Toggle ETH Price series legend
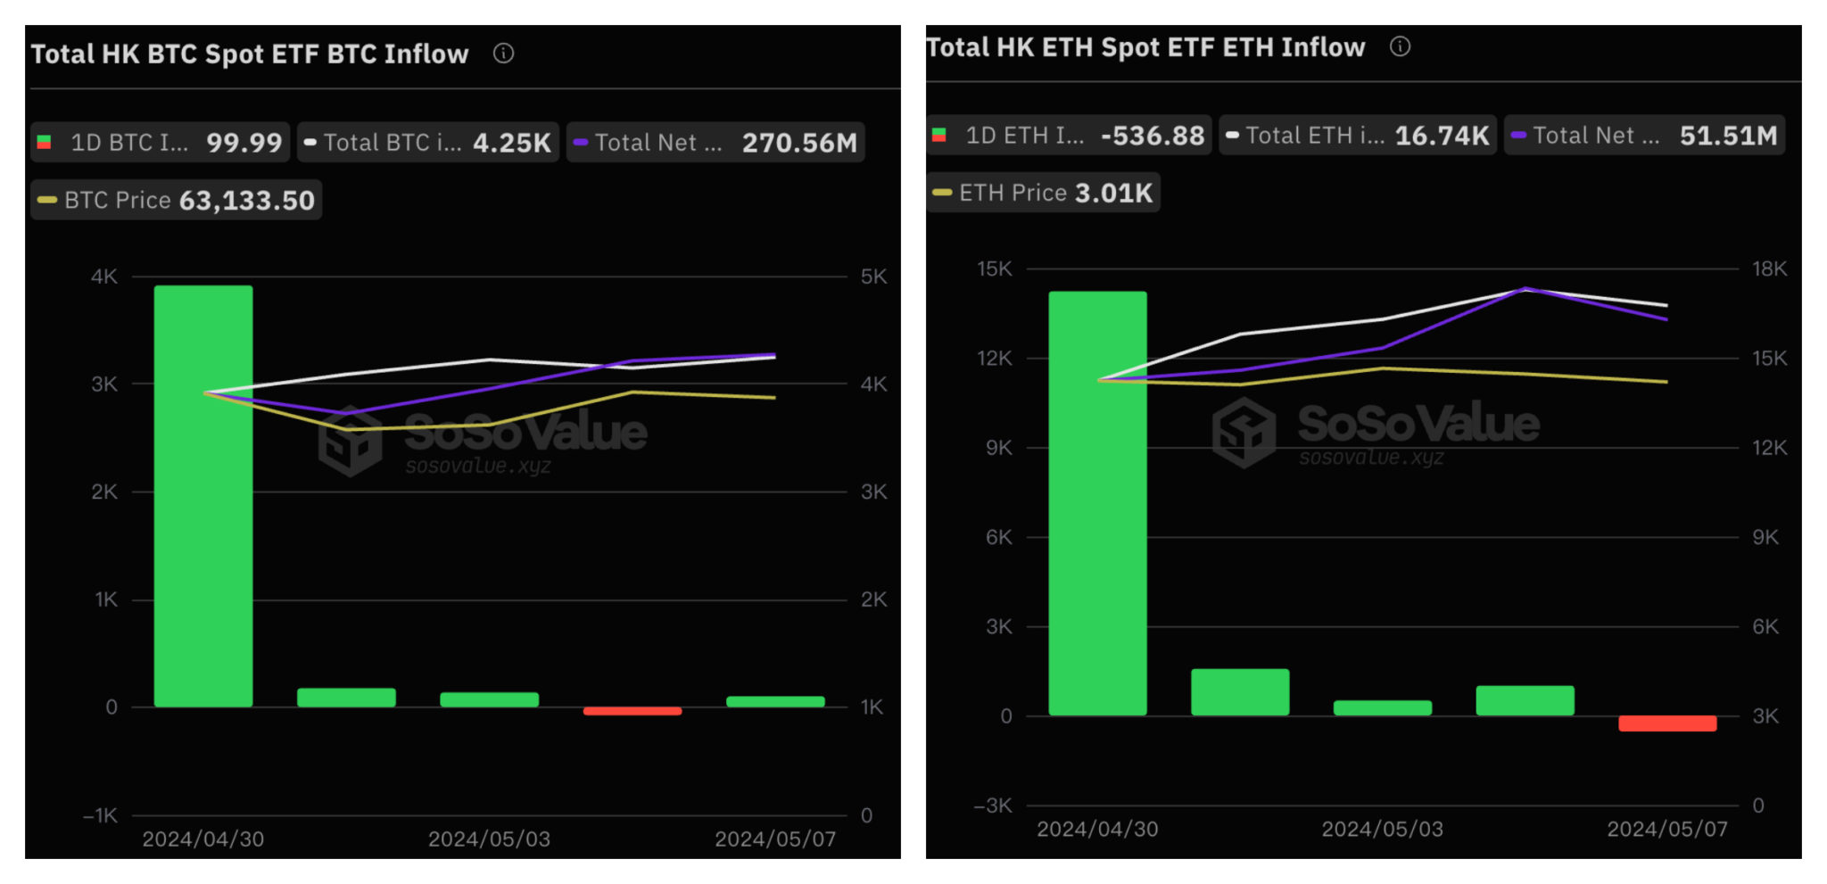Image resolution: width=1827 pixels, height=884 pixels. coord(1044,193)
